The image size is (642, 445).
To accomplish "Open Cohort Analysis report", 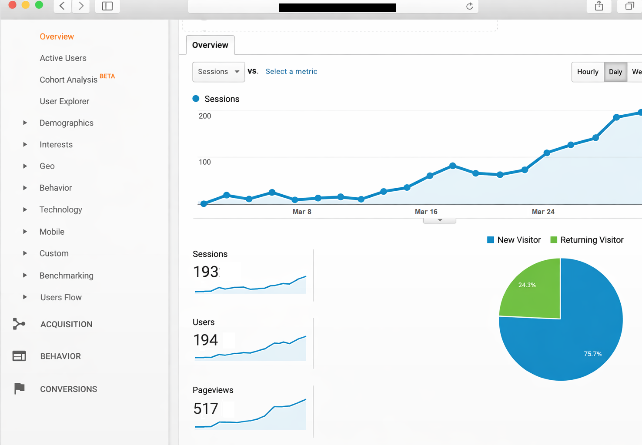I will pos(68,80).
